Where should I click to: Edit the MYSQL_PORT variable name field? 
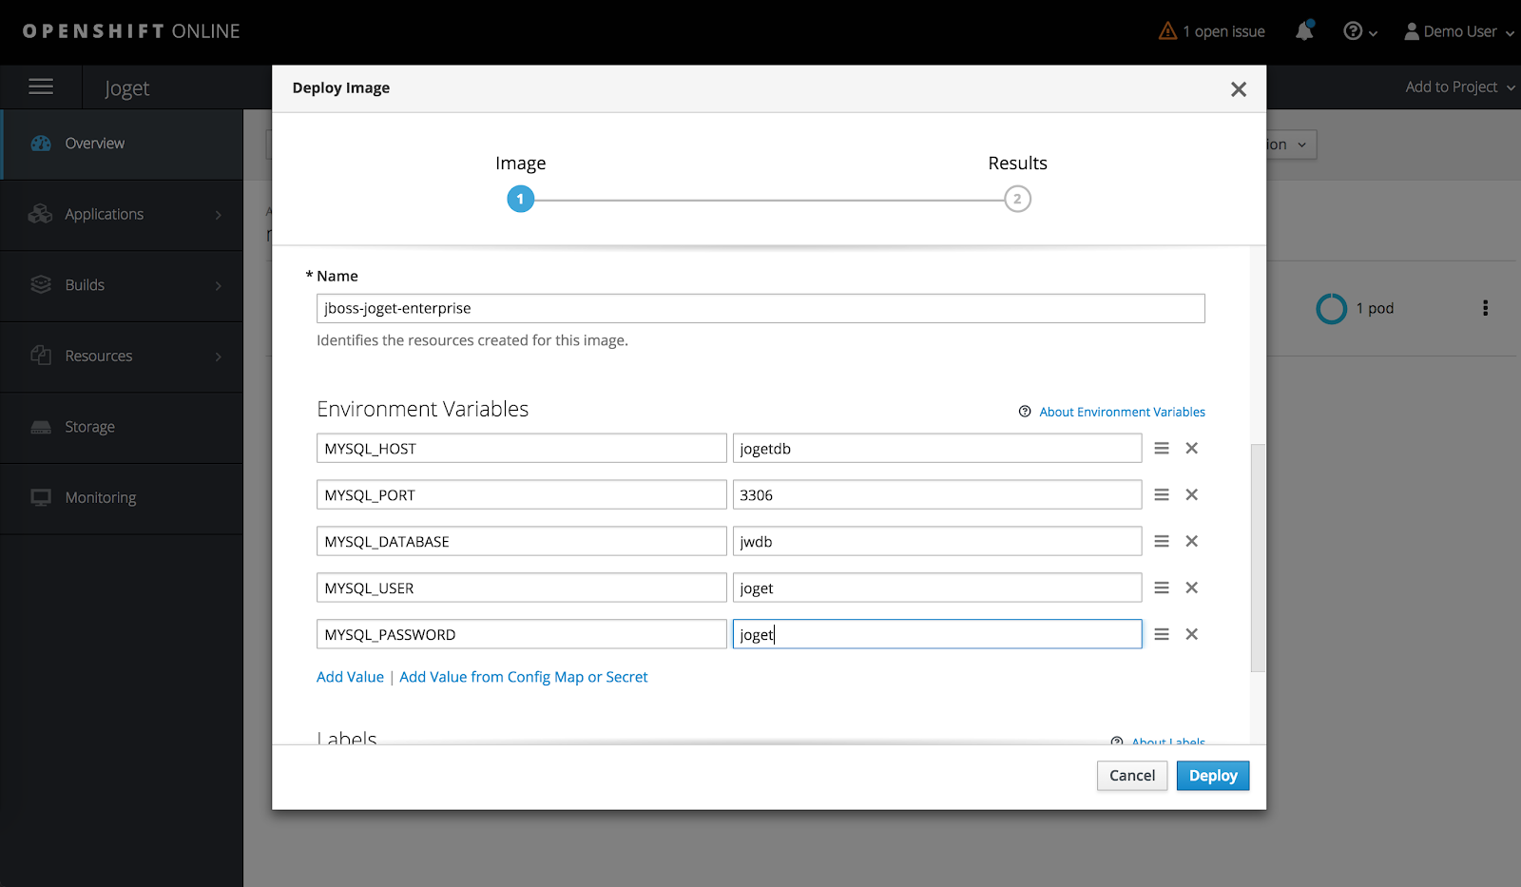[522, 495]
